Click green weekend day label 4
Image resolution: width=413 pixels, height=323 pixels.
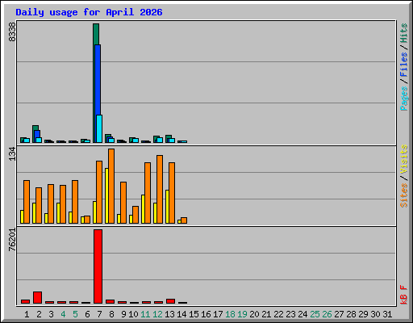click(x=63, y=314)
